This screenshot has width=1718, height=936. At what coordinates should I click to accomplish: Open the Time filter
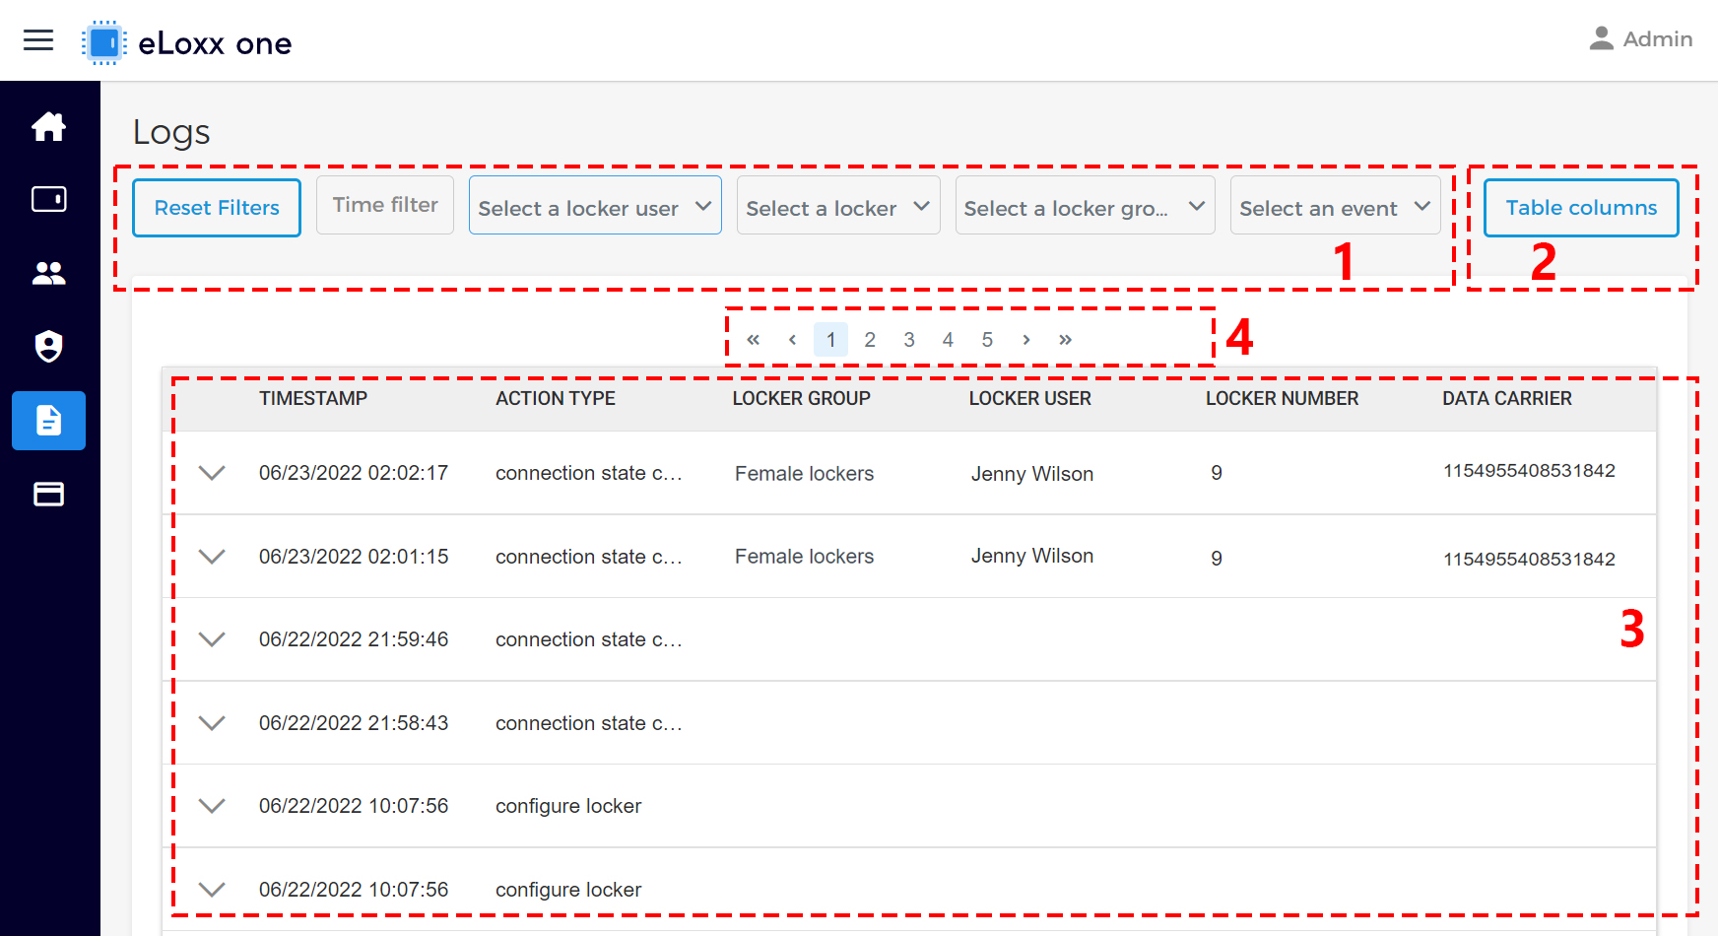[x=385, y=205]
